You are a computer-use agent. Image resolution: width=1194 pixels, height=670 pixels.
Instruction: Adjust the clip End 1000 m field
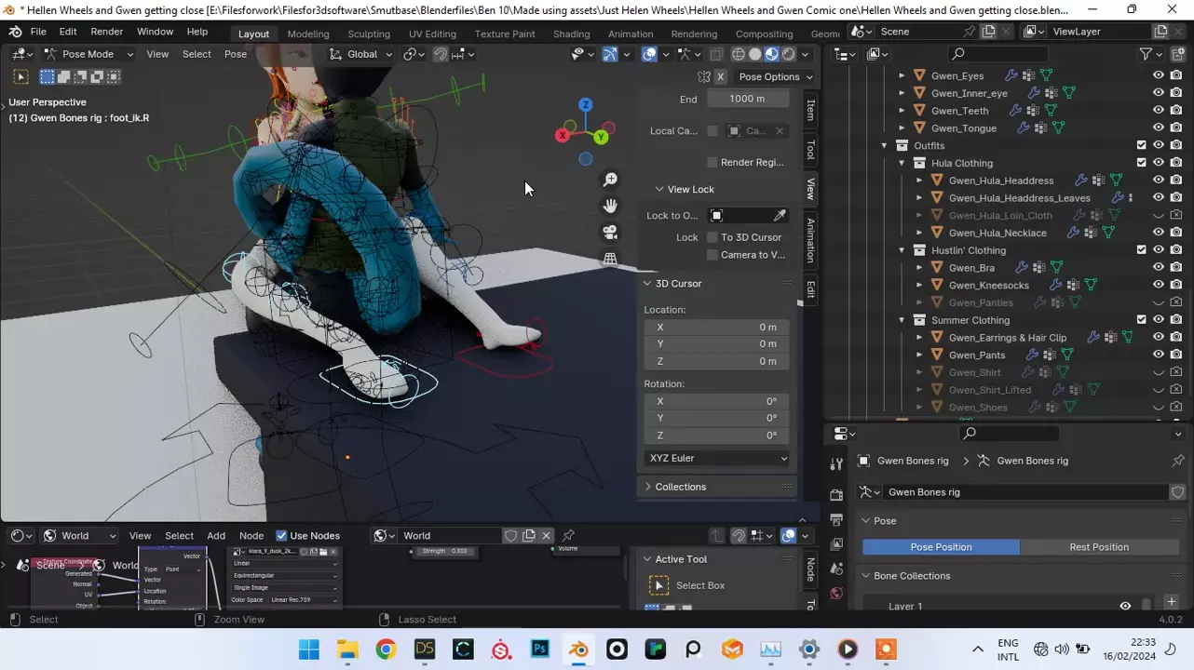pos(747,99)
